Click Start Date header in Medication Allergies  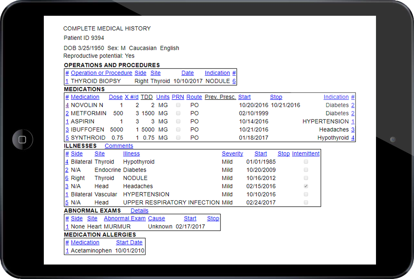pyautogui.click(x=129, y=243)
